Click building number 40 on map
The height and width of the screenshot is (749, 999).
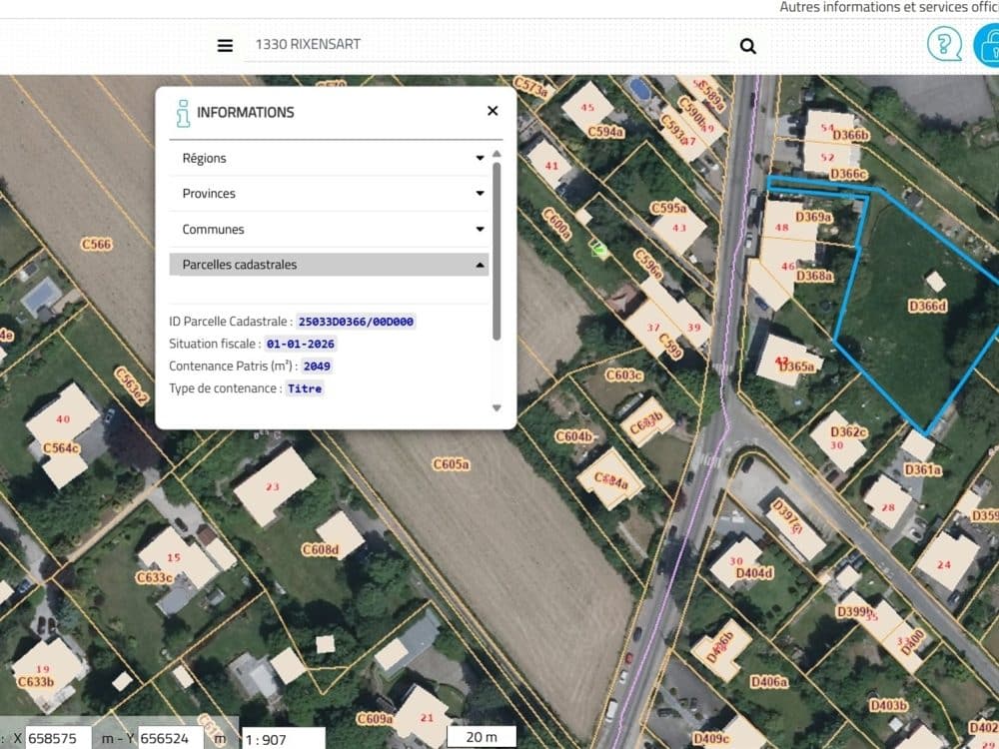(x=63, y=419)
